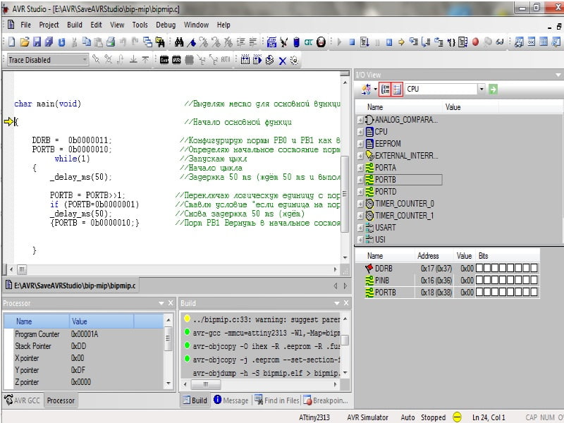Click Step Into debug icon
The image size is (564, 423).
click(414, 42)
